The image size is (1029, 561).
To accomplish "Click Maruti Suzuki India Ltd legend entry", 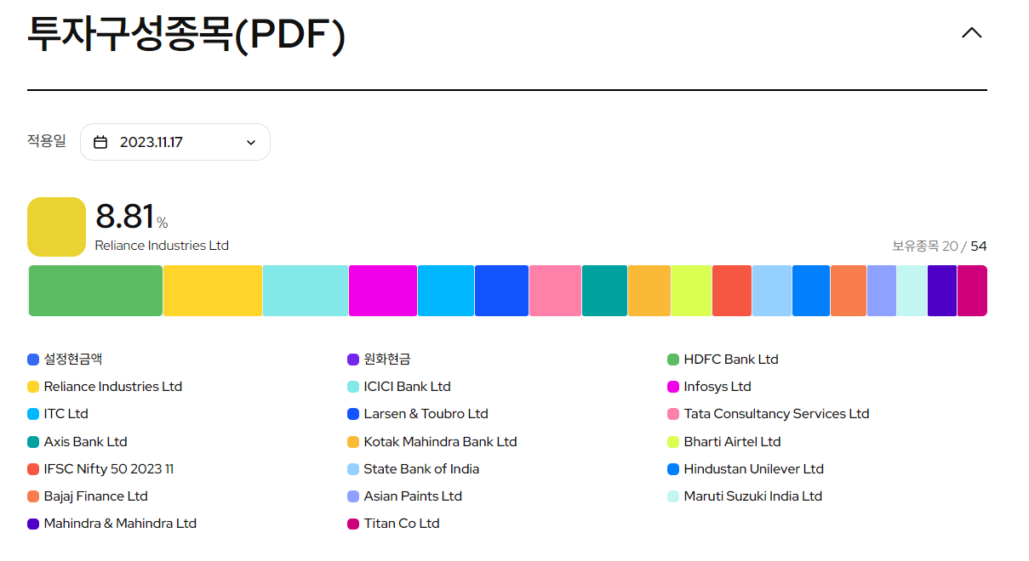I will click(745, 496).
